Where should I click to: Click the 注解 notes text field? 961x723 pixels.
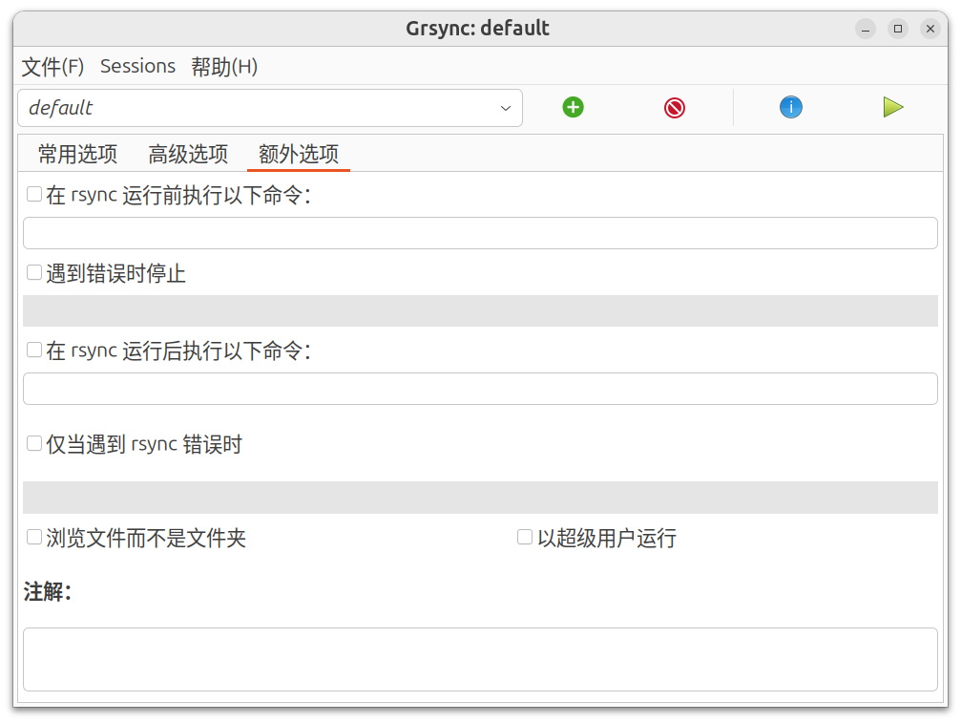click(480, 659)
